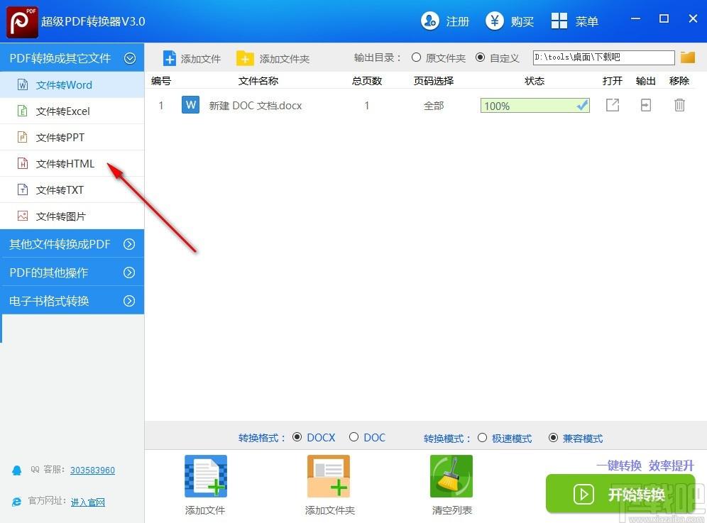Choose 原文件夹 as output directory
The width and height of the screenshot is (707, 523).
(x=416, y=57)
